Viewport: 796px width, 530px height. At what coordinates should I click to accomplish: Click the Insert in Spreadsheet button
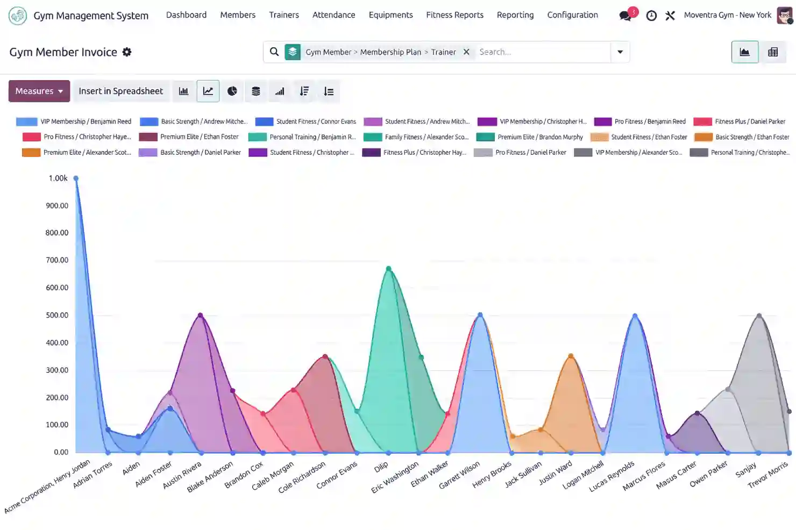tap(121, 91)
